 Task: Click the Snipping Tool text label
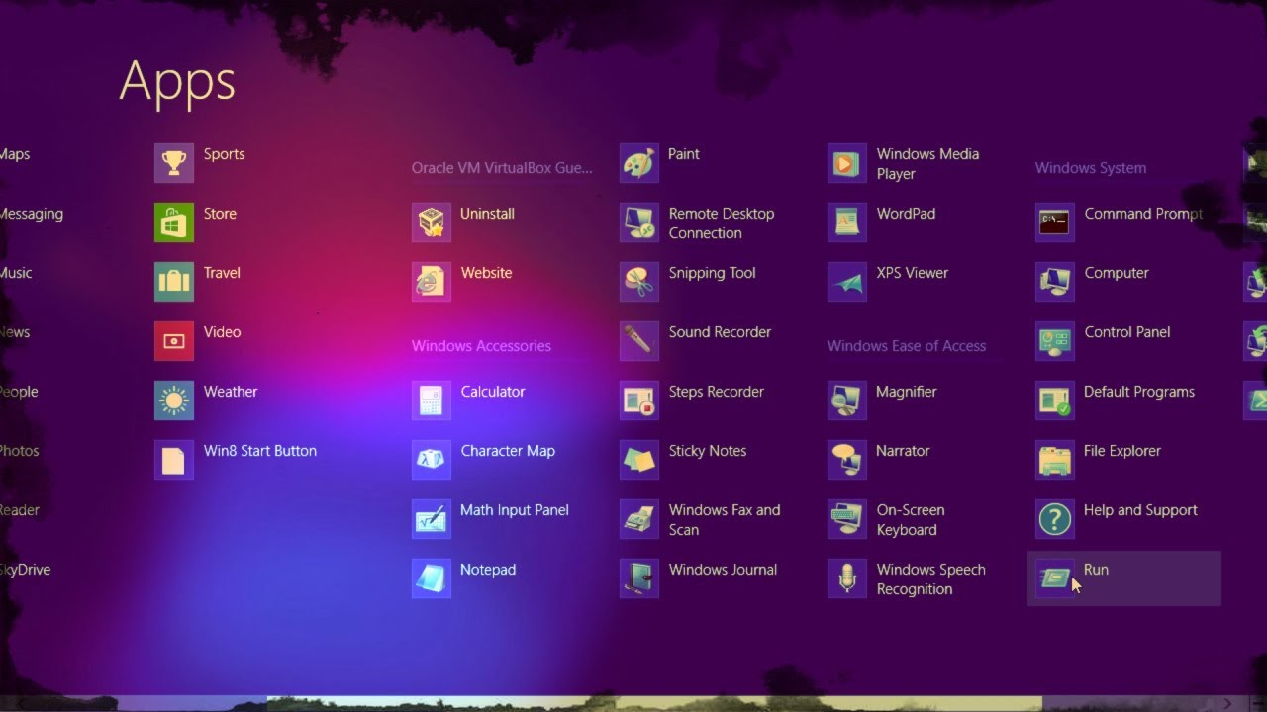[x=712, y=273]
